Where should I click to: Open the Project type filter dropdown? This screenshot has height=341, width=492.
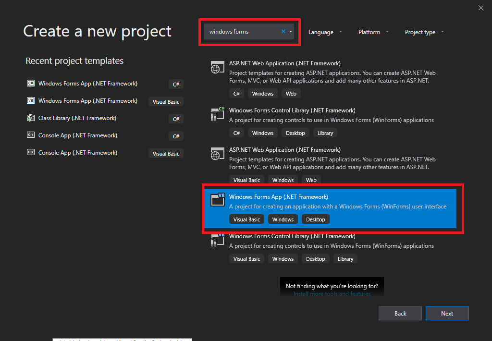[424, 32]
